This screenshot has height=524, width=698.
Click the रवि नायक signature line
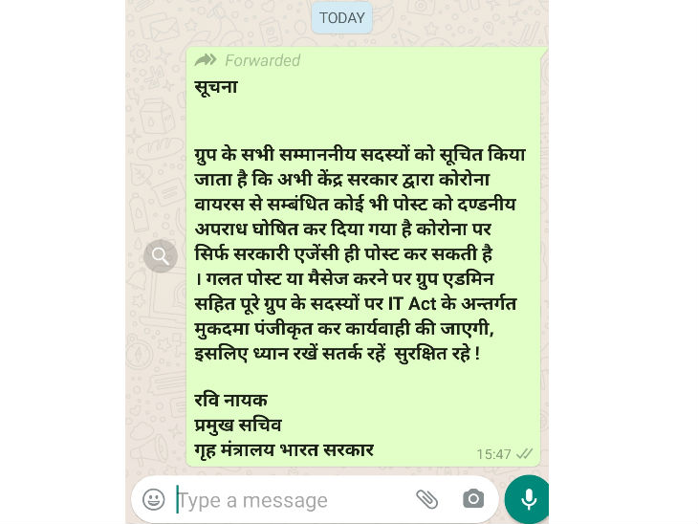click(230, 400)
